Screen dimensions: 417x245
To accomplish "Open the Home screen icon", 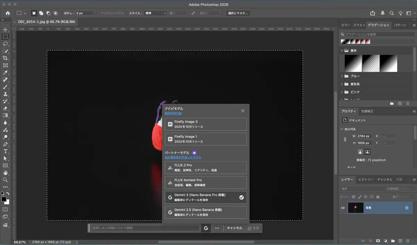I will tap(8, 13).
